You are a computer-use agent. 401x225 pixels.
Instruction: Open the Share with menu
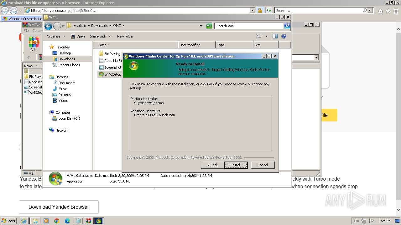pos(100,36)
